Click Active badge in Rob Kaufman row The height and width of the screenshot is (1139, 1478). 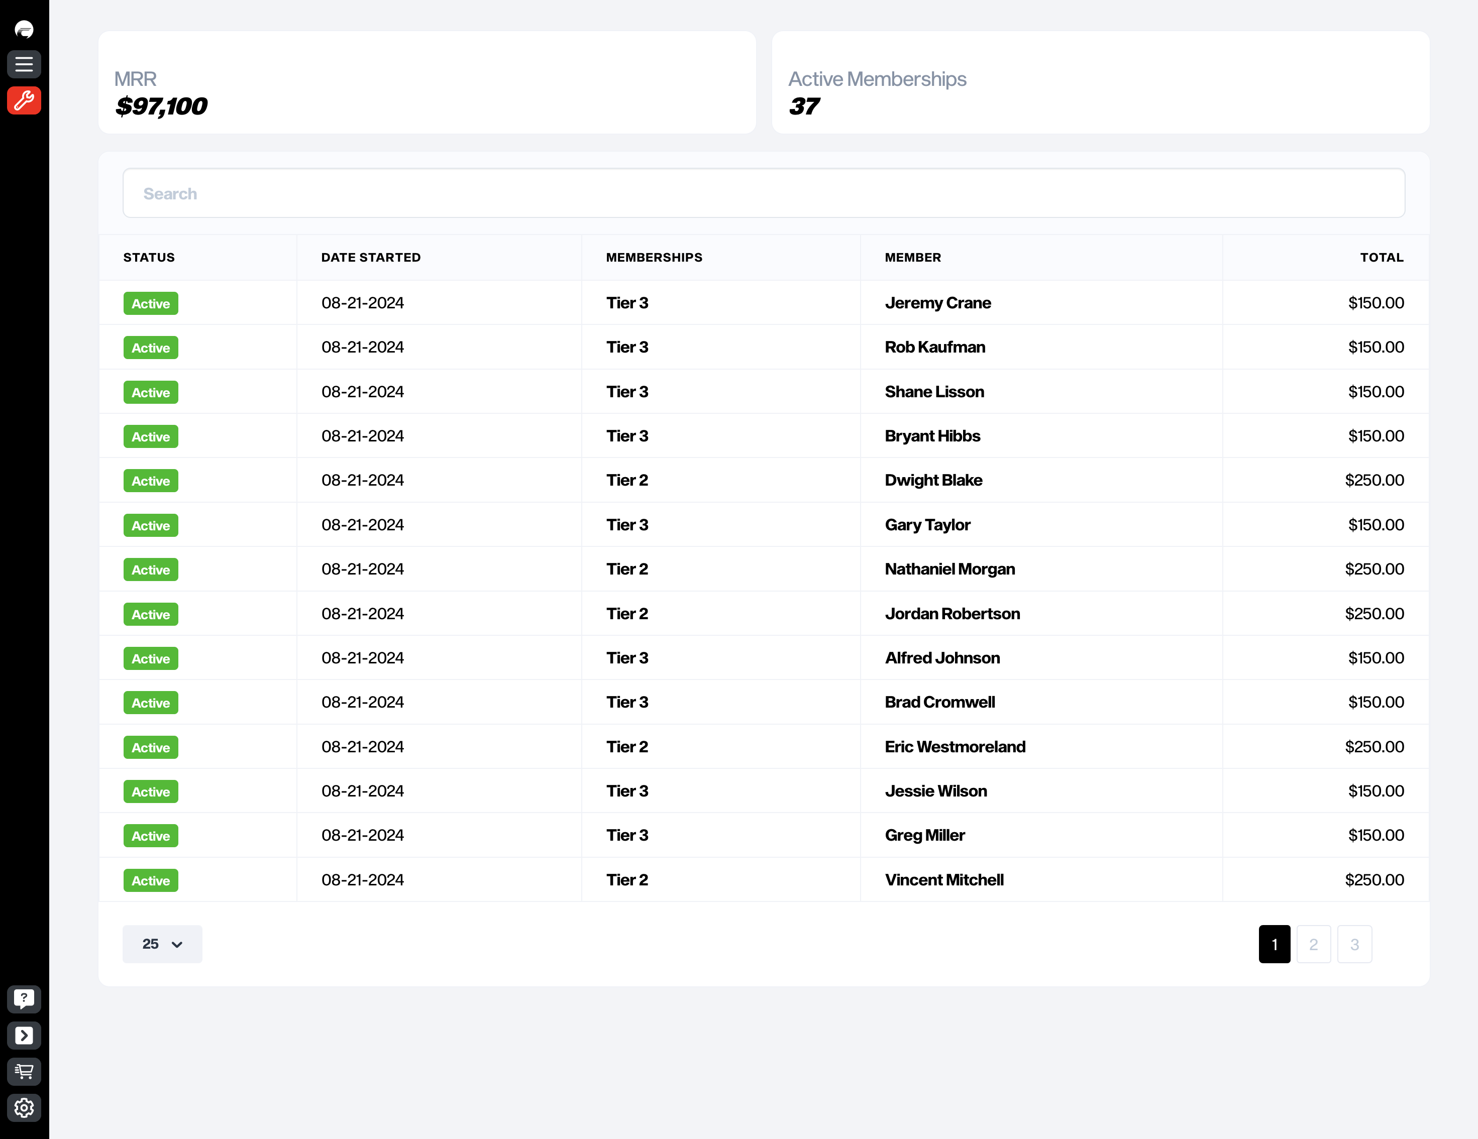(150, 348)
